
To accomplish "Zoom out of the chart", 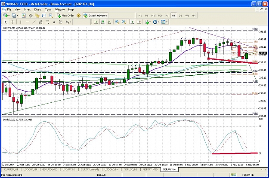I will point(124,22).
